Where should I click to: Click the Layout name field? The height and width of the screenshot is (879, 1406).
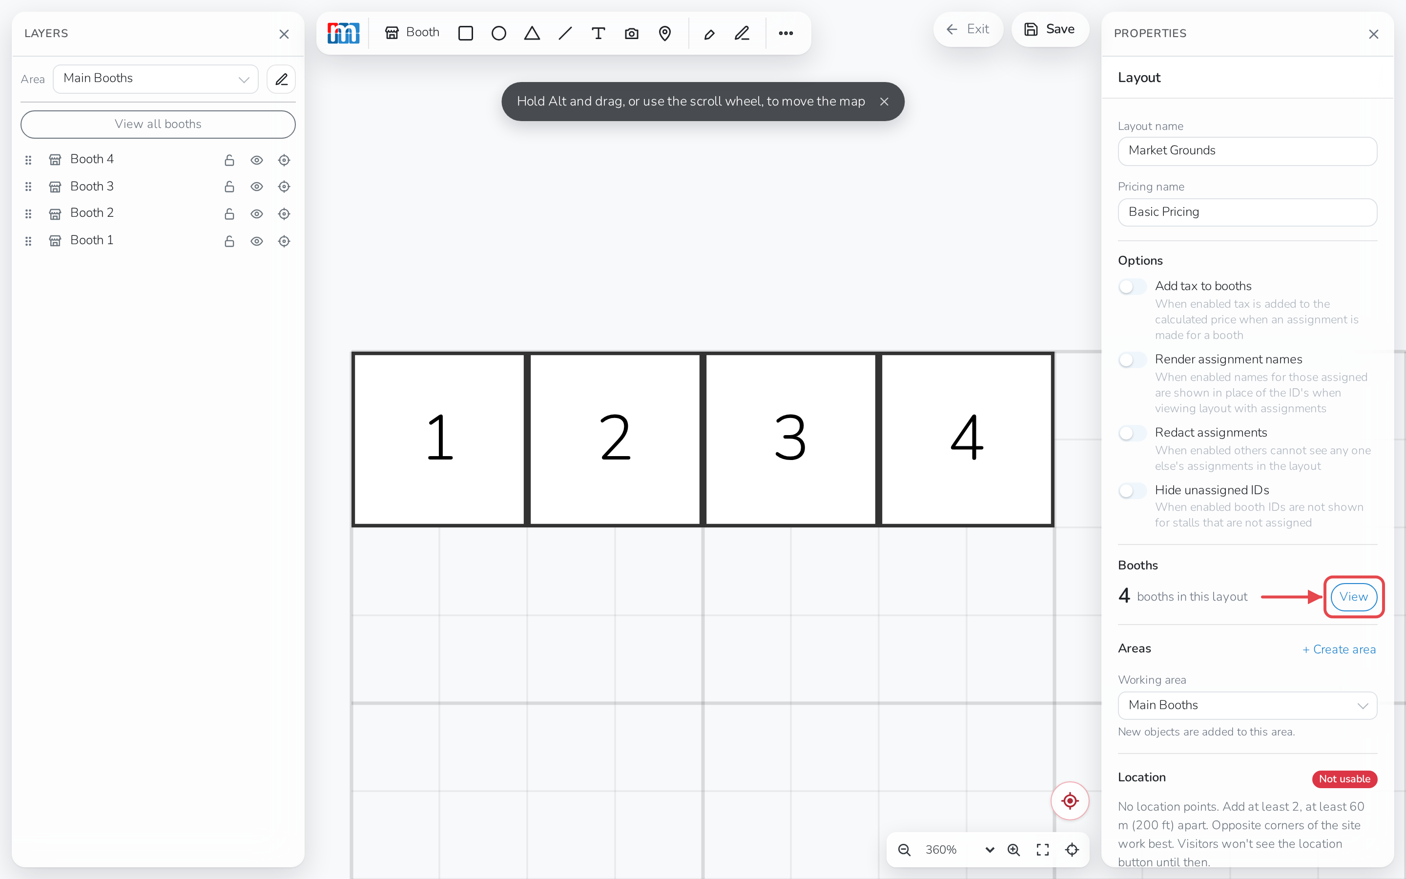point(1247,150)
